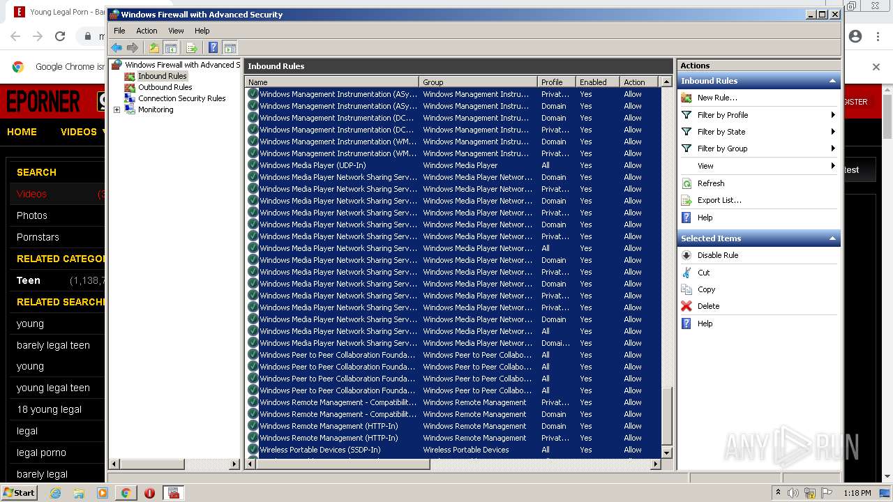Open the File menu
Screen dimensions: 893x502
119,31
